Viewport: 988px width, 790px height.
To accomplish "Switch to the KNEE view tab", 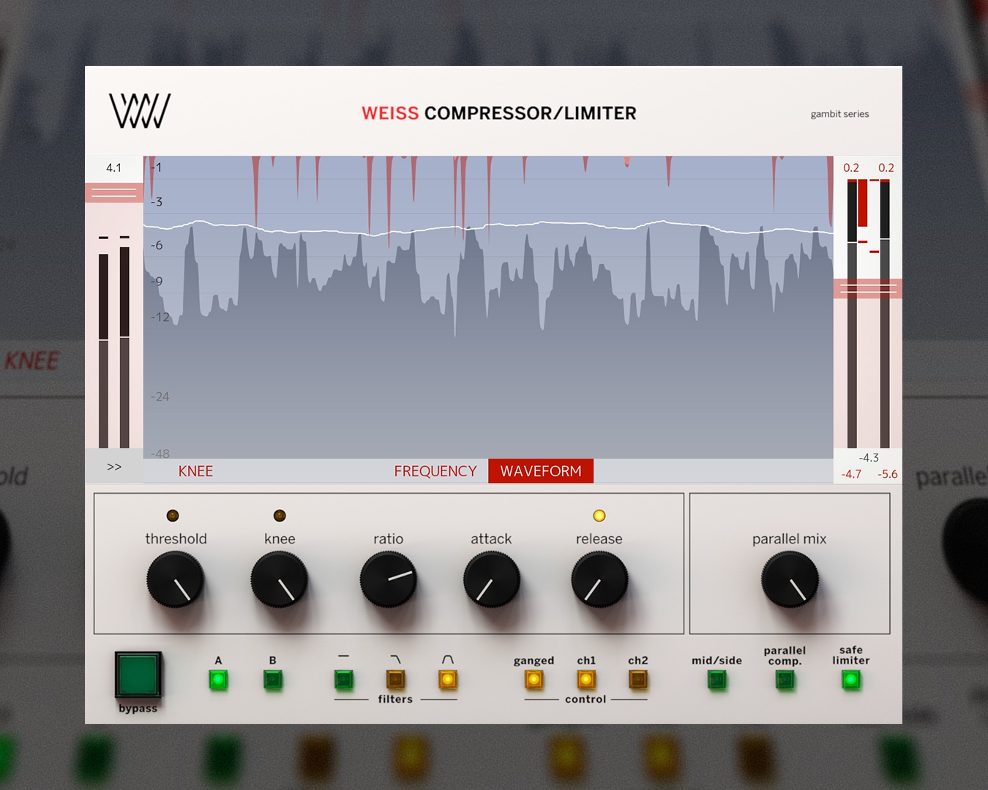I will click(195, 471).
